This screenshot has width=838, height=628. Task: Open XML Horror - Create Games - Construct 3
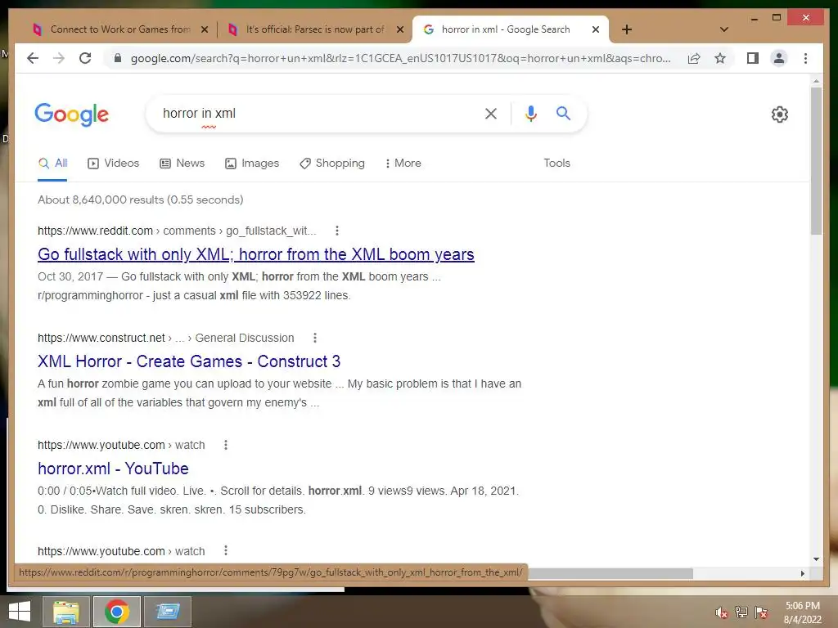click(x=189, y=361)
